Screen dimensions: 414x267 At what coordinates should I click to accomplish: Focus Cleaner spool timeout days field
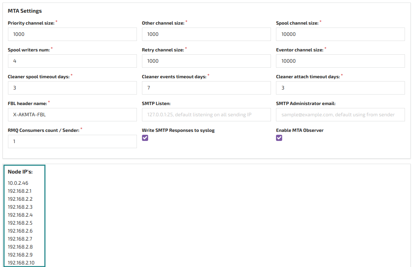click(x=72, y=88)
